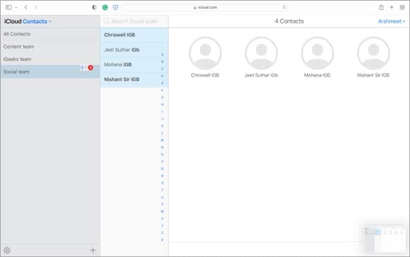Screen dimensions: 410x257
Task: Open the half-shield privacy report icon
Action: click(94, 8)
